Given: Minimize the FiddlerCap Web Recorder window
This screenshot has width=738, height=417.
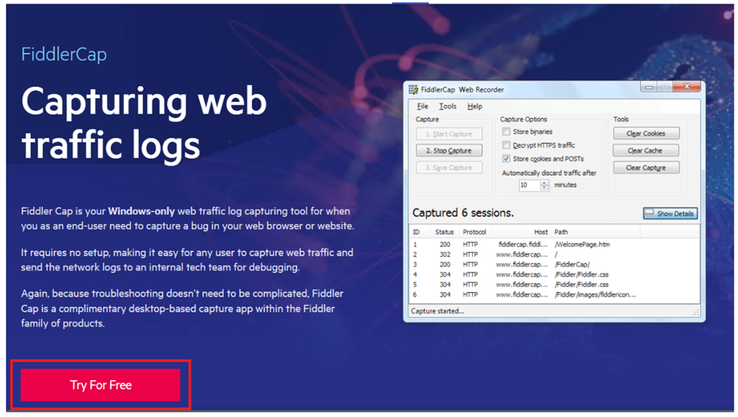Looking at the screenshot, I should tap(649, 86).
